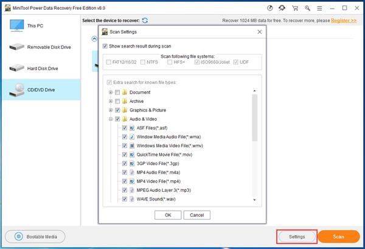
Task: Select "WAVE Sound(*.wav)" row text
Action: (156, 199)
